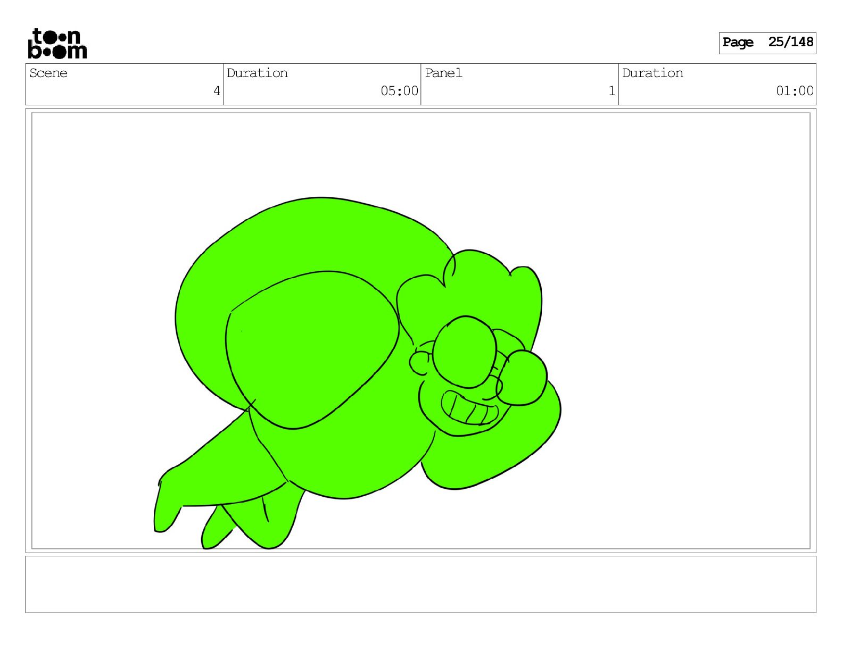The width and height of the screenshot is (843, 651).
Task: Click the scene duration value 05:00
Action: 399,91
